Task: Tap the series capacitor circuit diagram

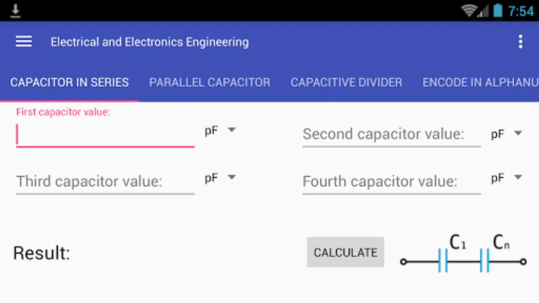Action: click(x=463, y=254)
